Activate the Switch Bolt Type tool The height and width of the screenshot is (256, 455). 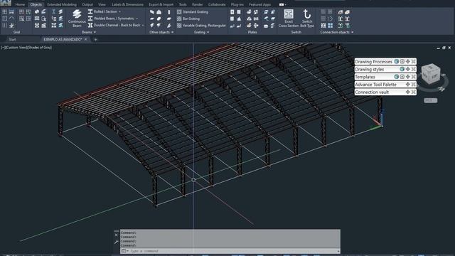coord(307,18)
